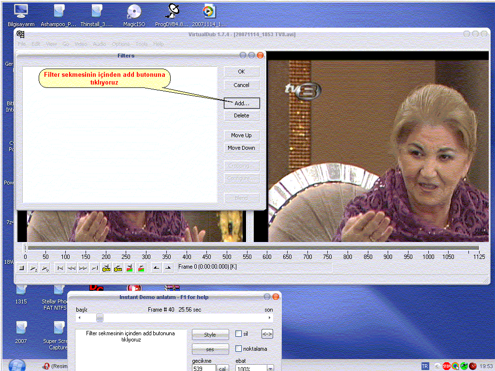Click the Instant Demo annotation text box
This screenshot has width=495, height=371.
pos(131,350)
